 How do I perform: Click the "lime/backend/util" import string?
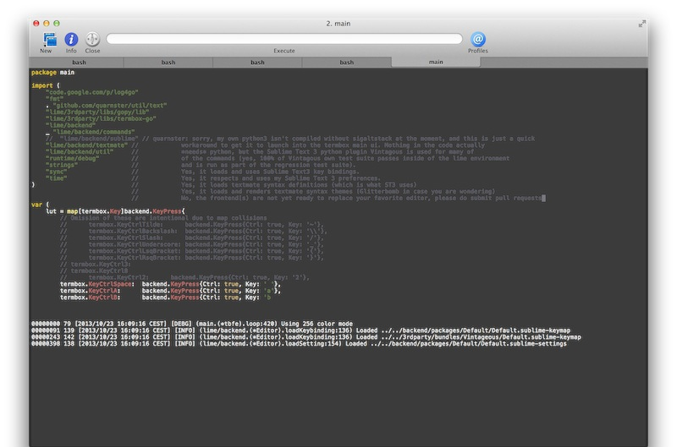coord(80,152)
